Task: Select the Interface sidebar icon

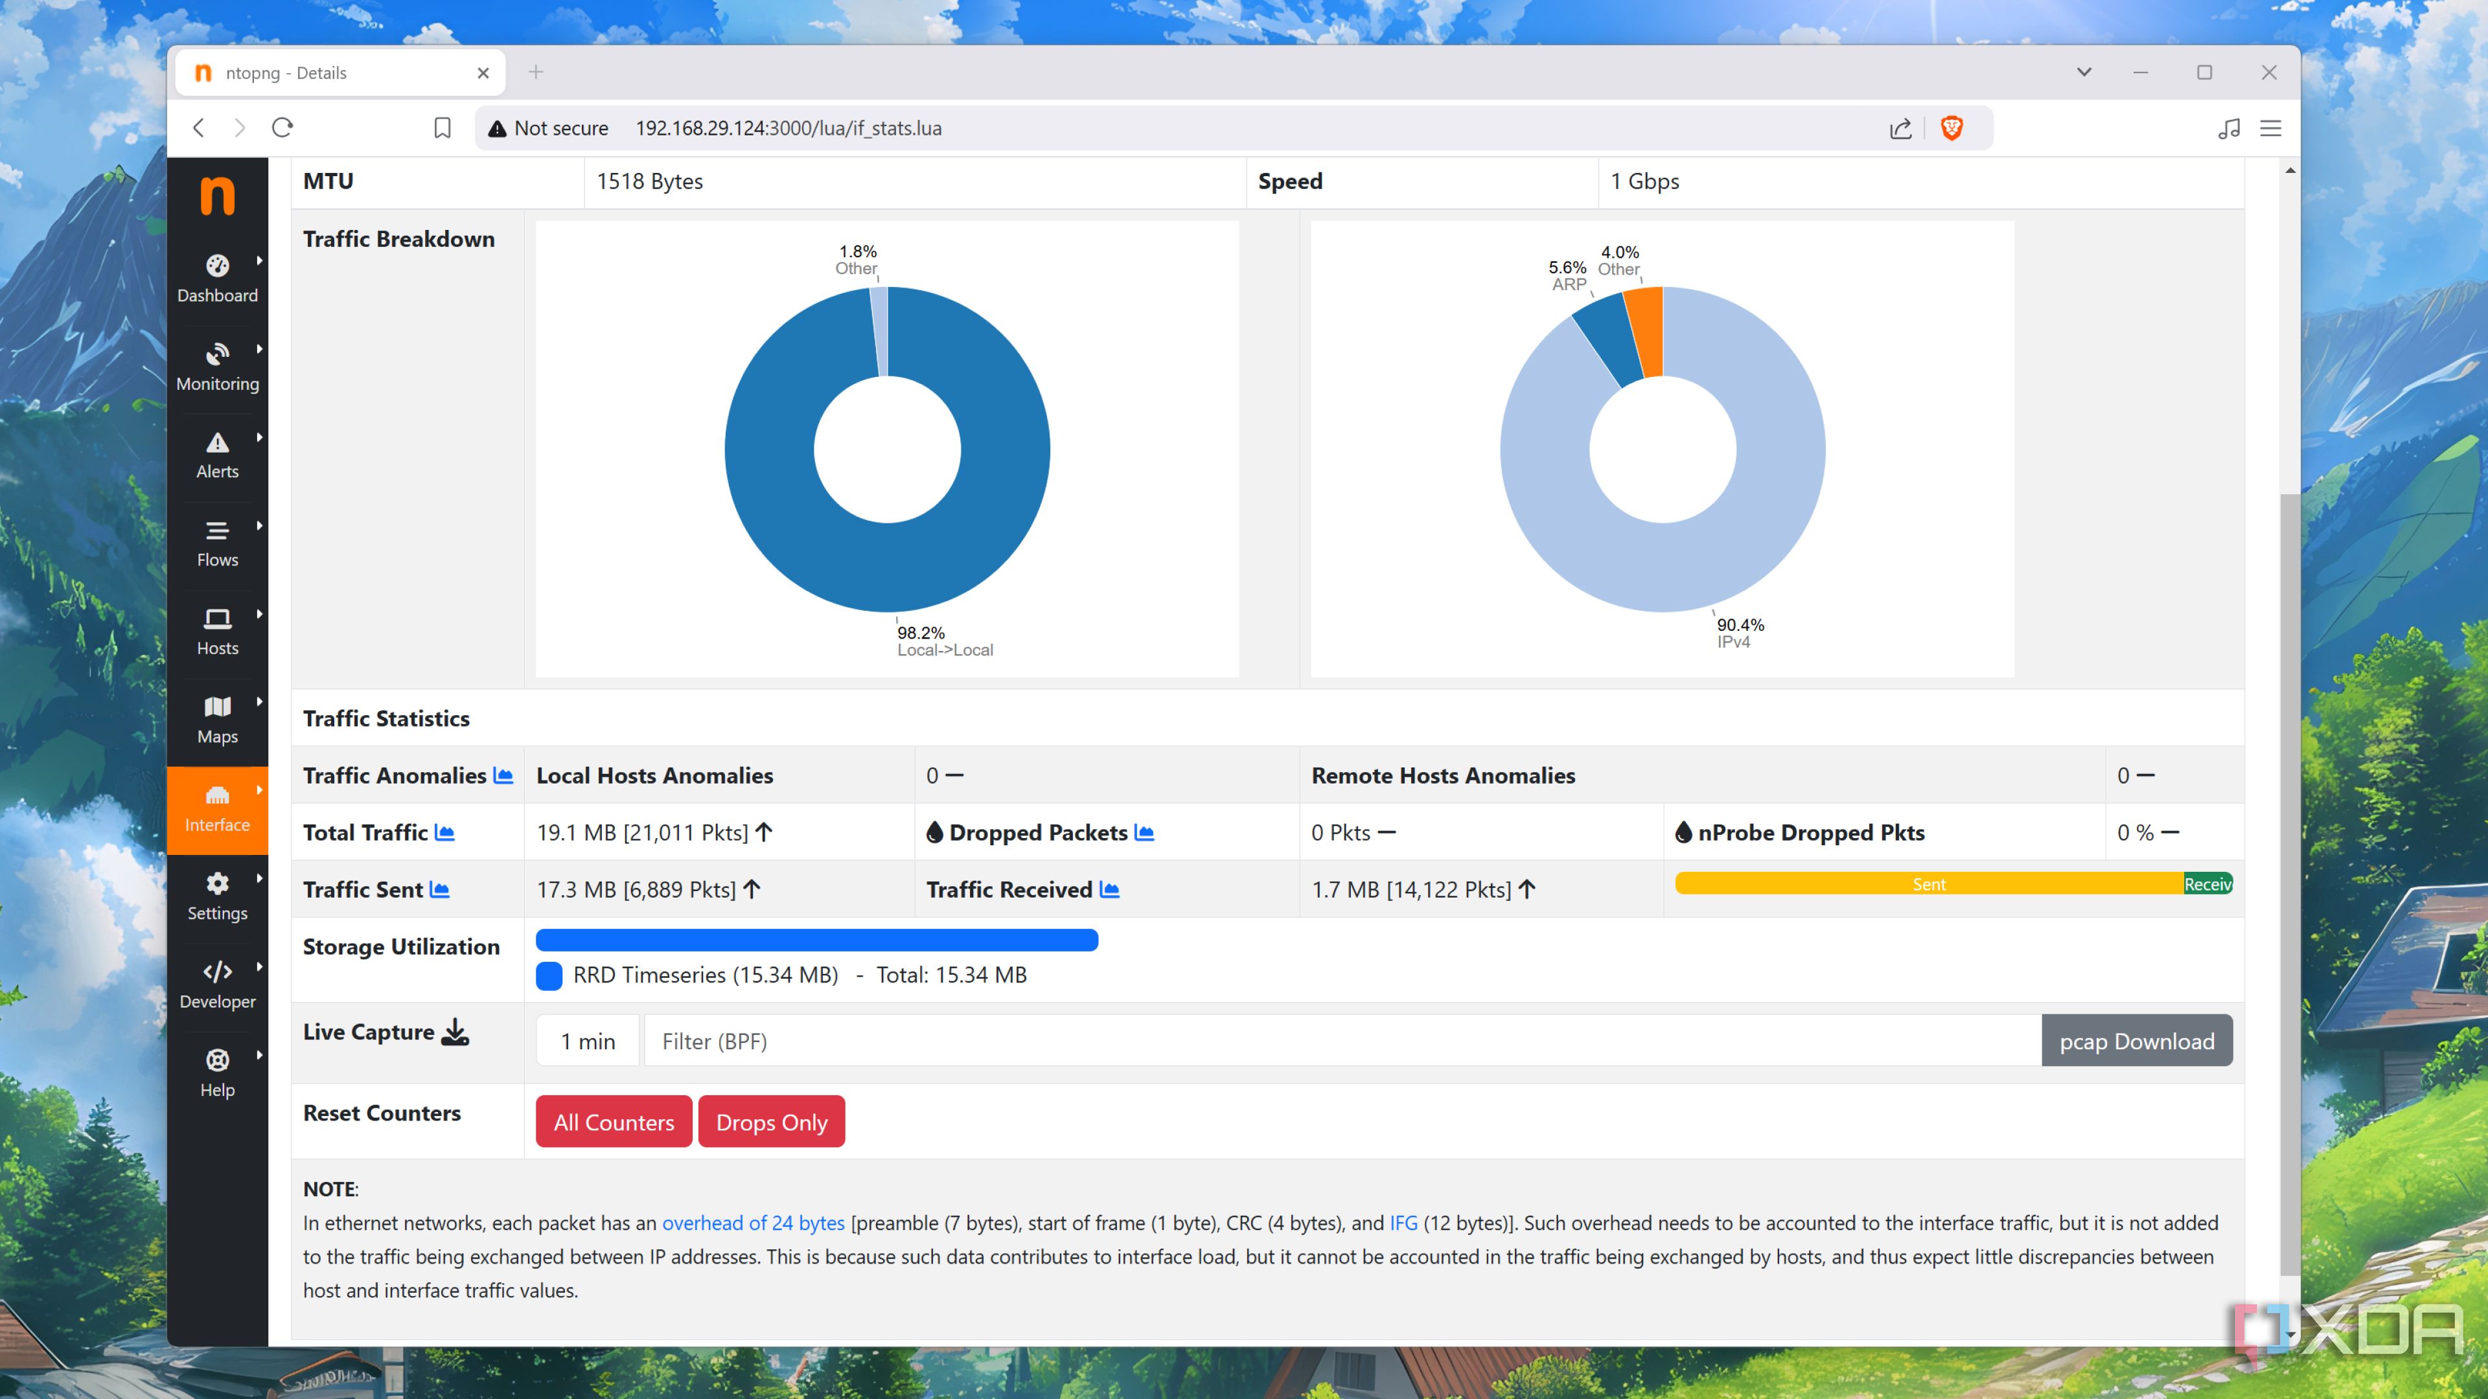Action: [217, 809]
